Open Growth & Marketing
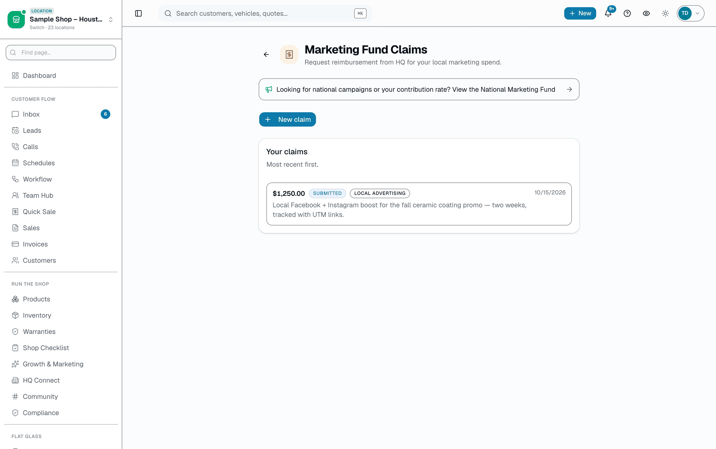Screen dimensions: 716x449 61,364
